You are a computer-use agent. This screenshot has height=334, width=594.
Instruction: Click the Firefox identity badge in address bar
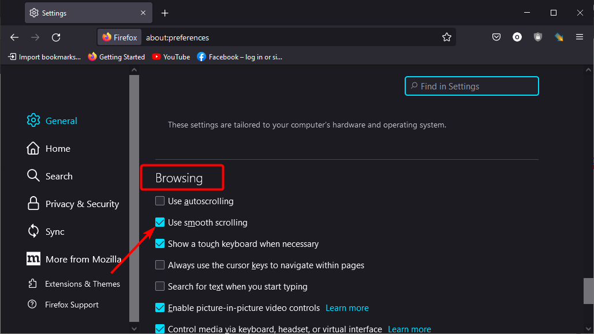[119, 37]
